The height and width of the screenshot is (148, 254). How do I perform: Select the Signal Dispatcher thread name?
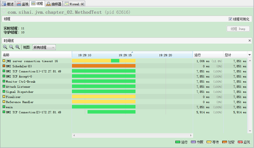(x=20, y=92)
